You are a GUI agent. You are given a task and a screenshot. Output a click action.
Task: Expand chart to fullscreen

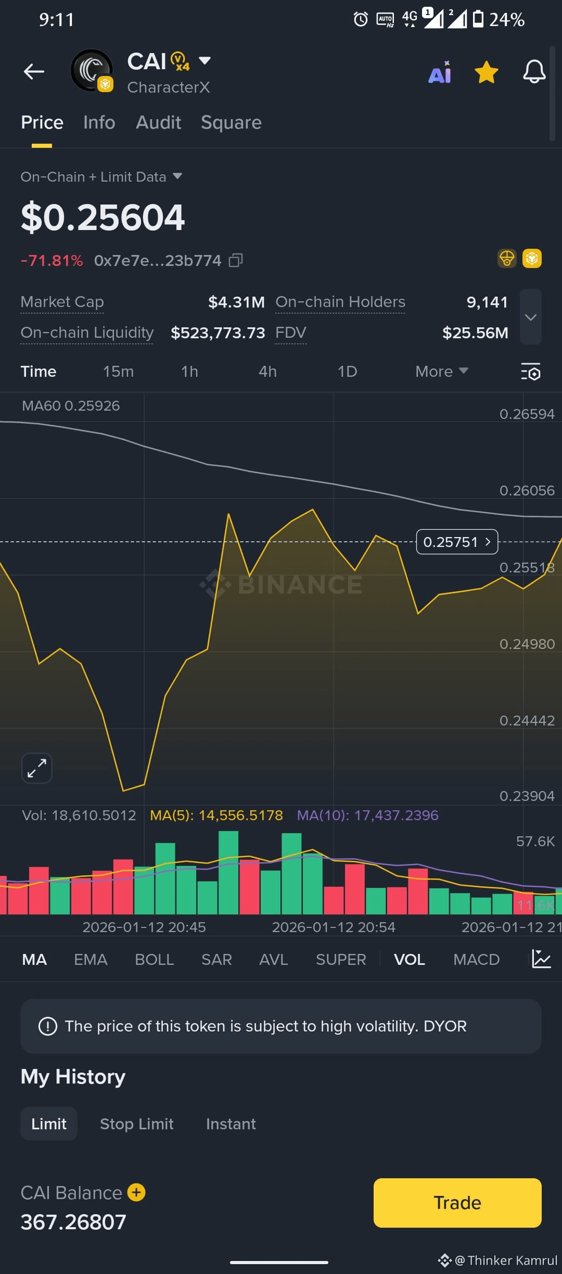pyautogui.click(x=36, y=768)
